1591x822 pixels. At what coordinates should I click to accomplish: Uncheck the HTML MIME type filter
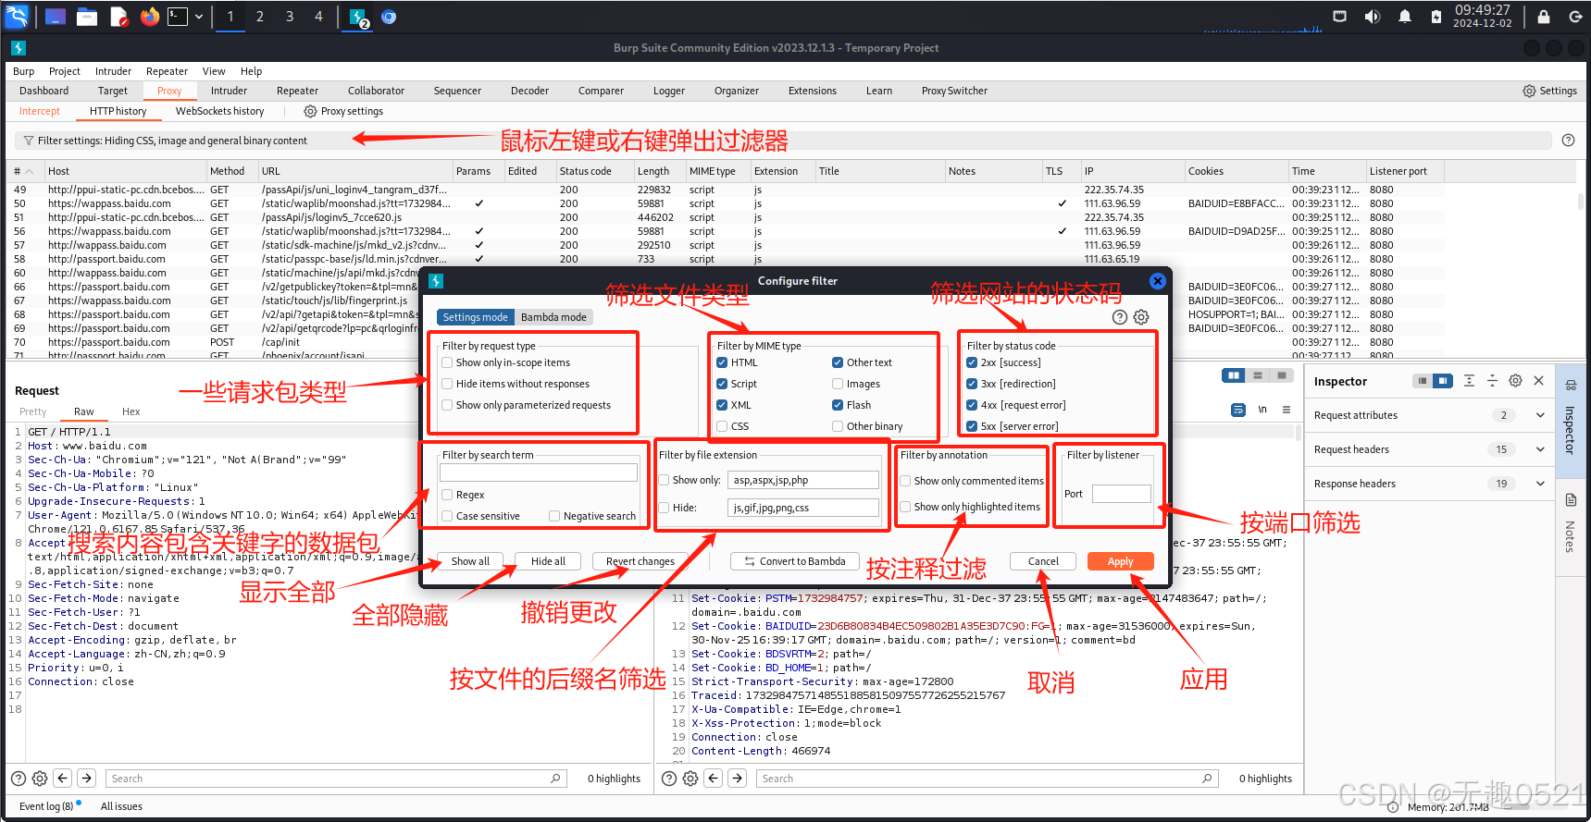722,362
